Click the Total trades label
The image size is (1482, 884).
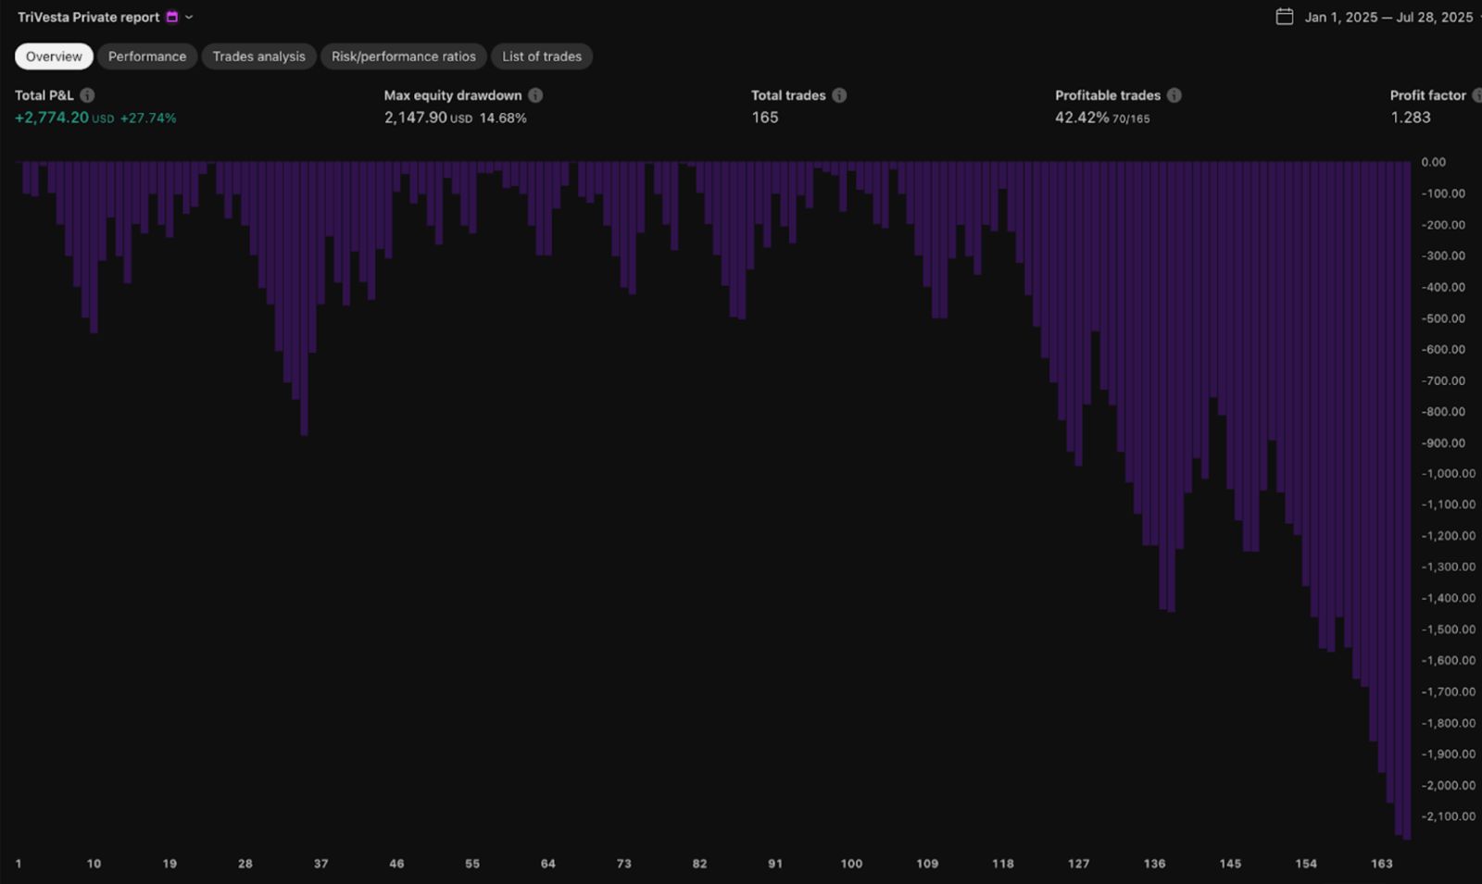[788, 95]
